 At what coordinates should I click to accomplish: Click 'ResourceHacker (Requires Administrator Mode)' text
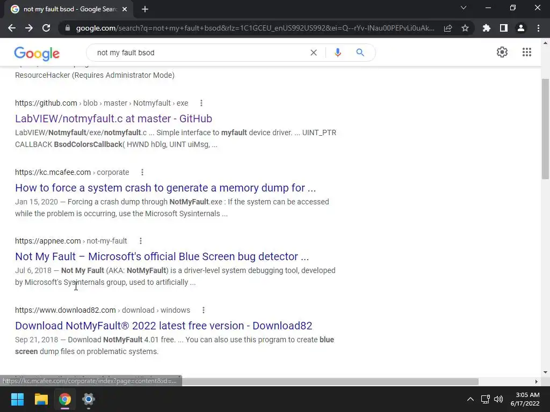(95, 75)
